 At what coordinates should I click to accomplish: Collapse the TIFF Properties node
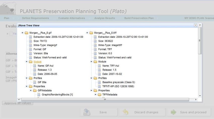pyautogui.click(x=91, y=90)
